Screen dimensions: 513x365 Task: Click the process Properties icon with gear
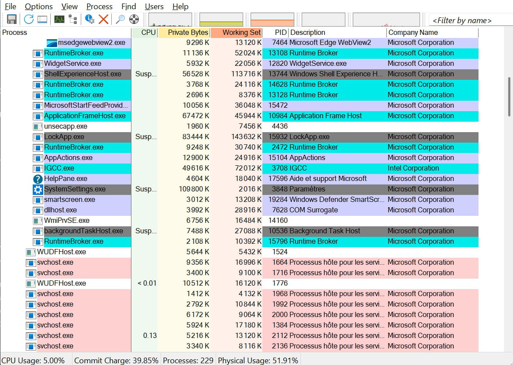[90, 19]
